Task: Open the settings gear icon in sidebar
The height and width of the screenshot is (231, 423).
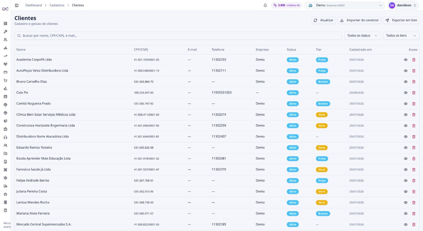Action: (x=5, y=178)
